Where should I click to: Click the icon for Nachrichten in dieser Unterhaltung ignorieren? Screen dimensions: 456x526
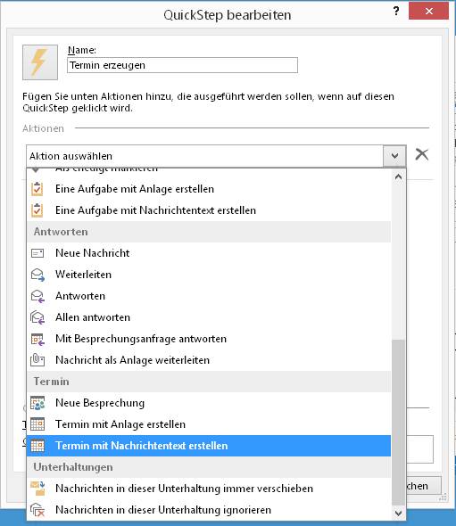[37, 510]
